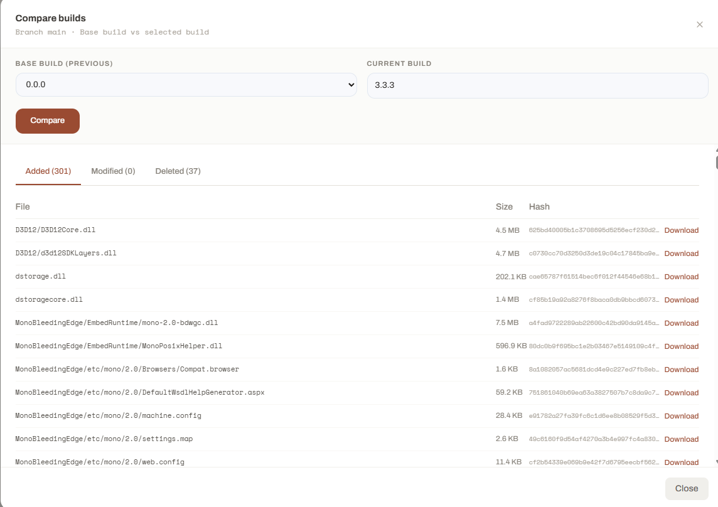Click the 4.5 MB size value

[x=507, y=230]
